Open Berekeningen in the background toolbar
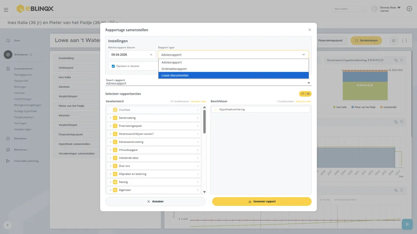The image size is (417, 234). [366, 41]
